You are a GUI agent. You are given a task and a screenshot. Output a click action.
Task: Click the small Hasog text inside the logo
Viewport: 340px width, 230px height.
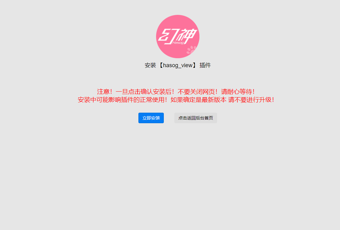point(178,43)
